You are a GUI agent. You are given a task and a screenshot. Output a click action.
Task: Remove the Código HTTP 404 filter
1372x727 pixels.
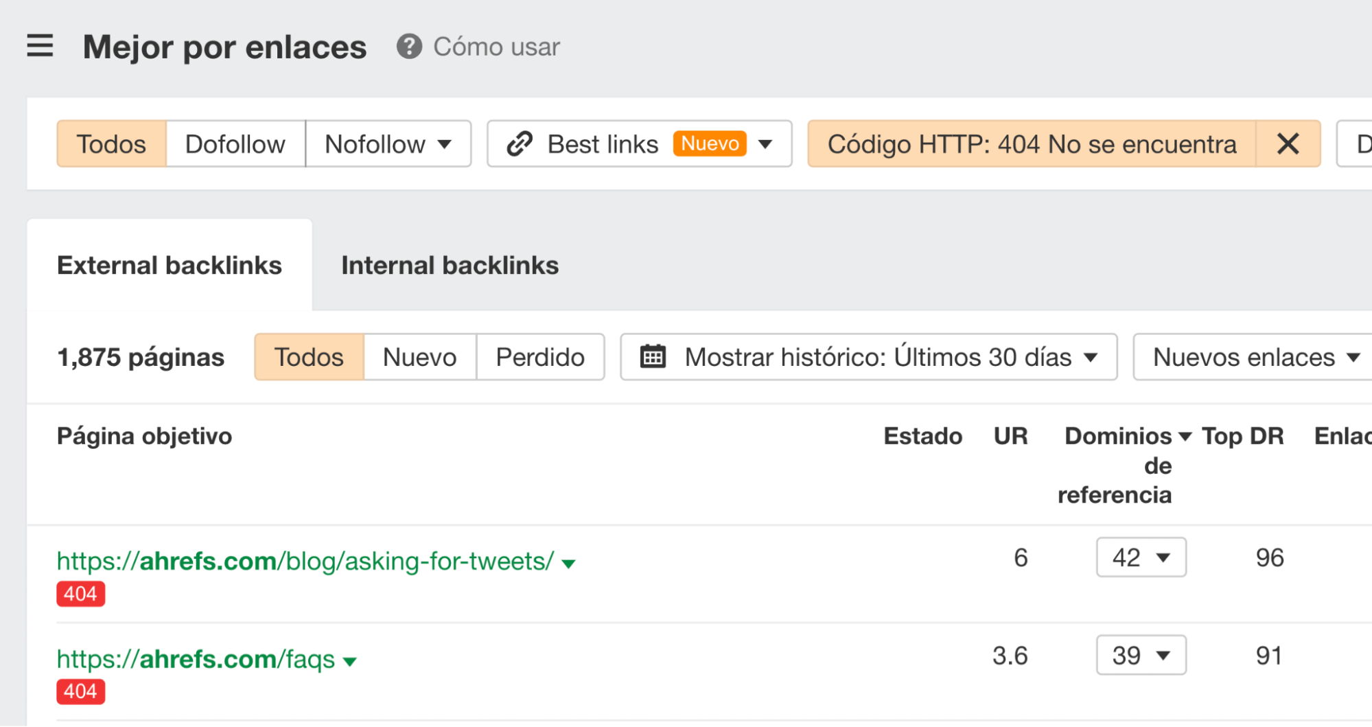point(1288,143)
